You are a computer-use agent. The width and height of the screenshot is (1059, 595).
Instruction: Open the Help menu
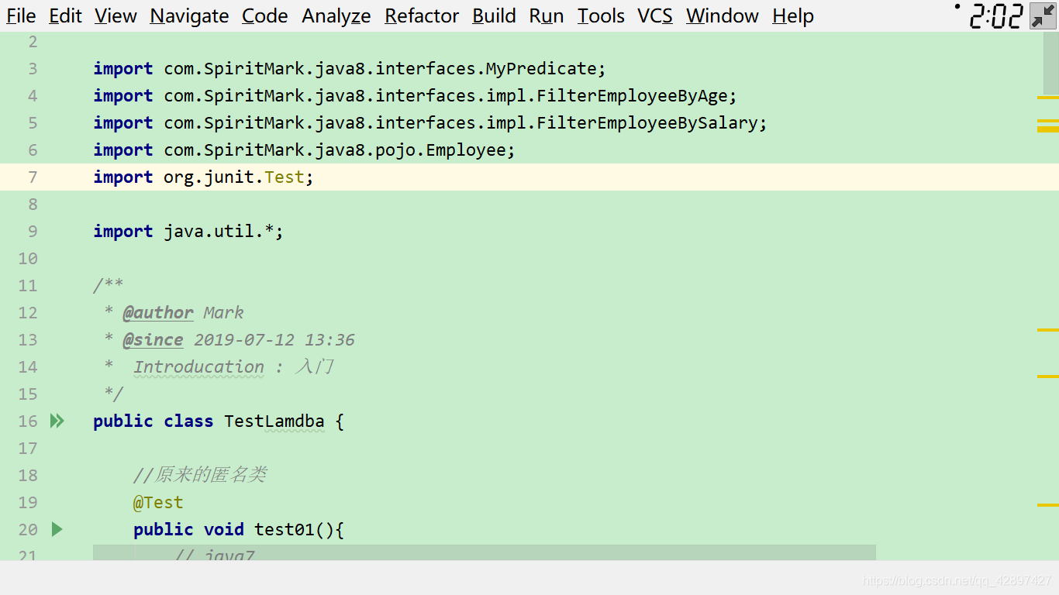pos(793,15)
